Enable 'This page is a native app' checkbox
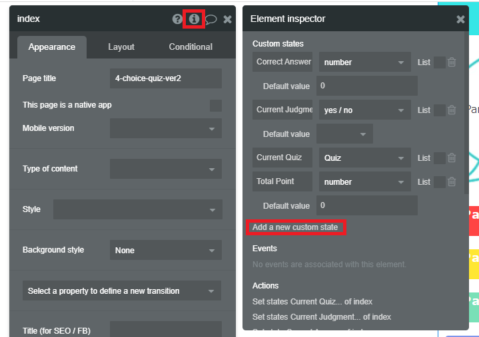The width and height of the screenshot is (479, 337). tap(216, 106)
